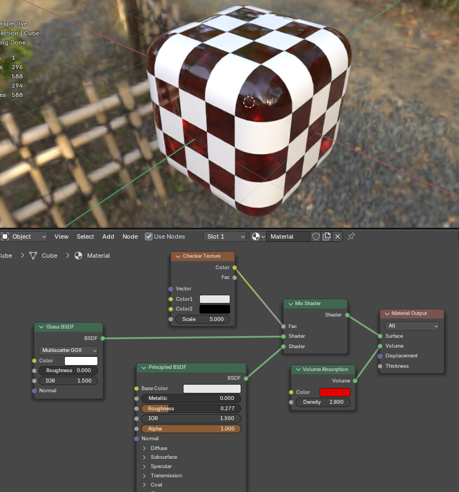Click the Checker Texture Vector input socket
The image size is (459, 492).
[170, 289]
